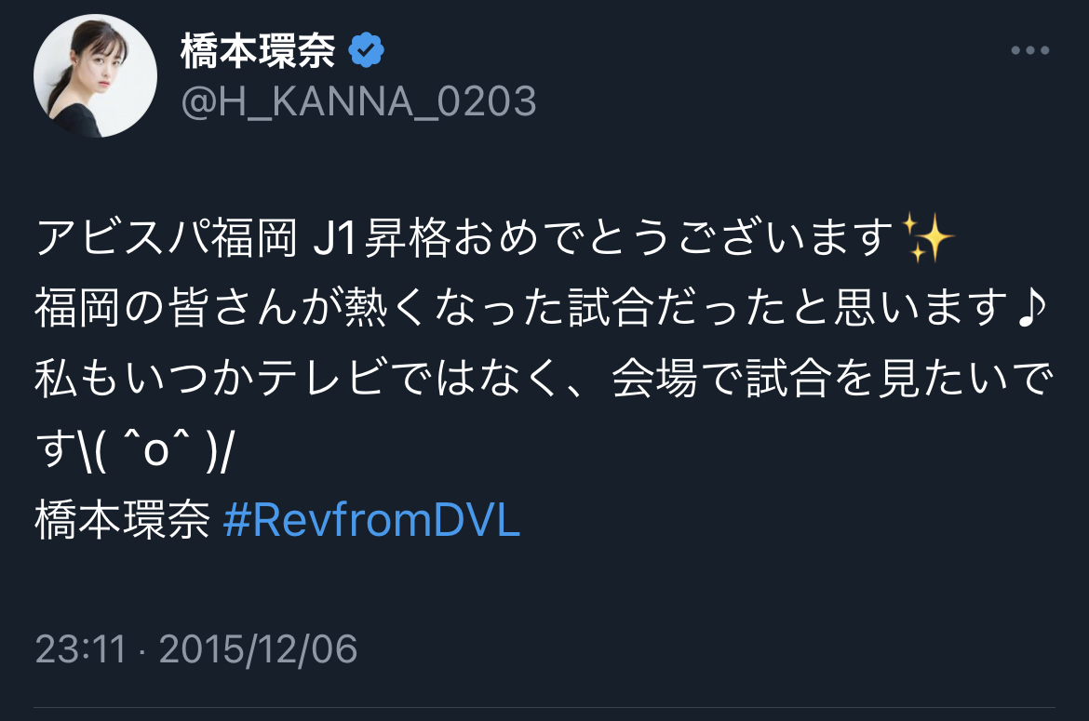The width and height of the screenshot is (1089, 721).
Task: Click the 橋本環奈 signature before the hashtag
Action: pyautogui.click(x=123, y=520)
